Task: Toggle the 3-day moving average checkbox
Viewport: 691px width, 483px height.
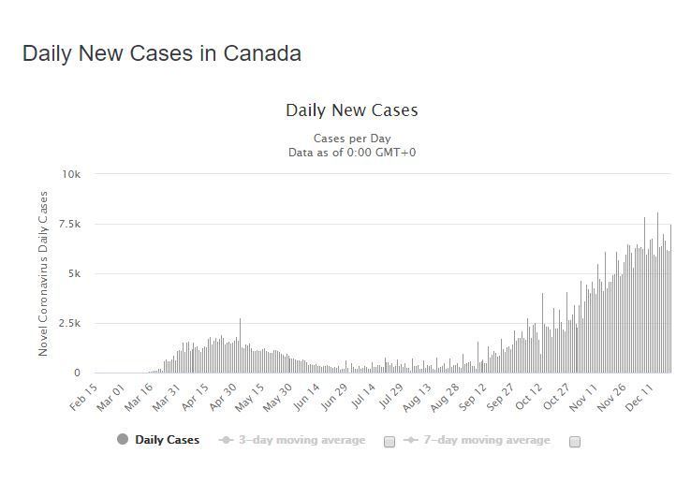Action: pos(390,441)
